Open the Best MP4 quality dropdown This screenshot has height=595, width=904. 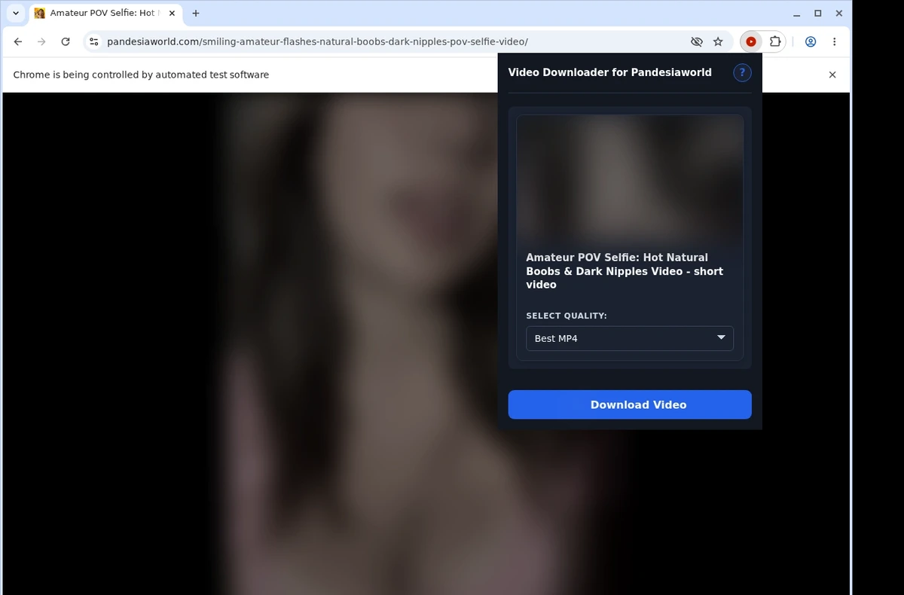[x=630, y=338]
